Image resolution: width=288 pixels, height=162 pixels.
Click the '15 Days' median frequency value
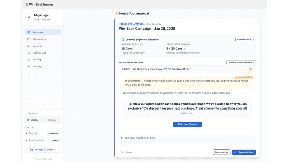[127, 49]
